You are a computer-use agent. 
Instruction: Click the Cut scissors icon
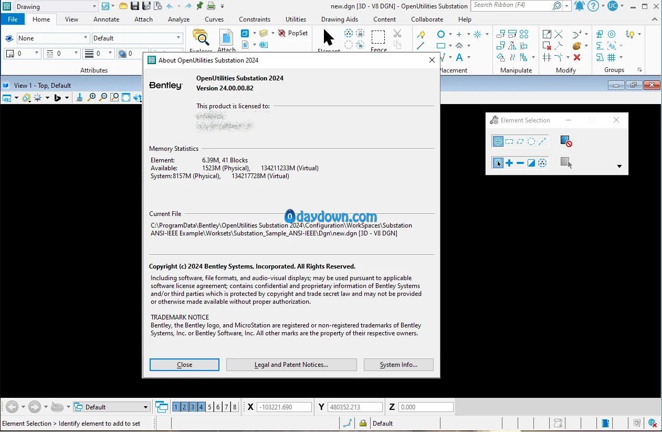[397, 34]
